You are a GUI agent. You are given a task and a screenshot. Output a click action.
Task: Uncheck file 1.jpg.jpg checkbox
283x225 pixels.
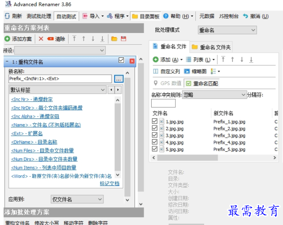click(x=155, y=121)
